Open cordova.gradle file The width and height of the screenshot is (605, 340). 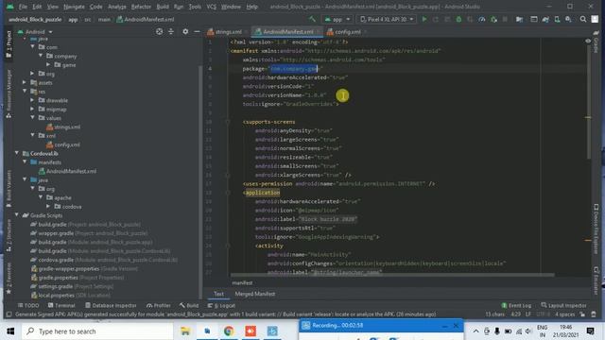tap(104, 260)
